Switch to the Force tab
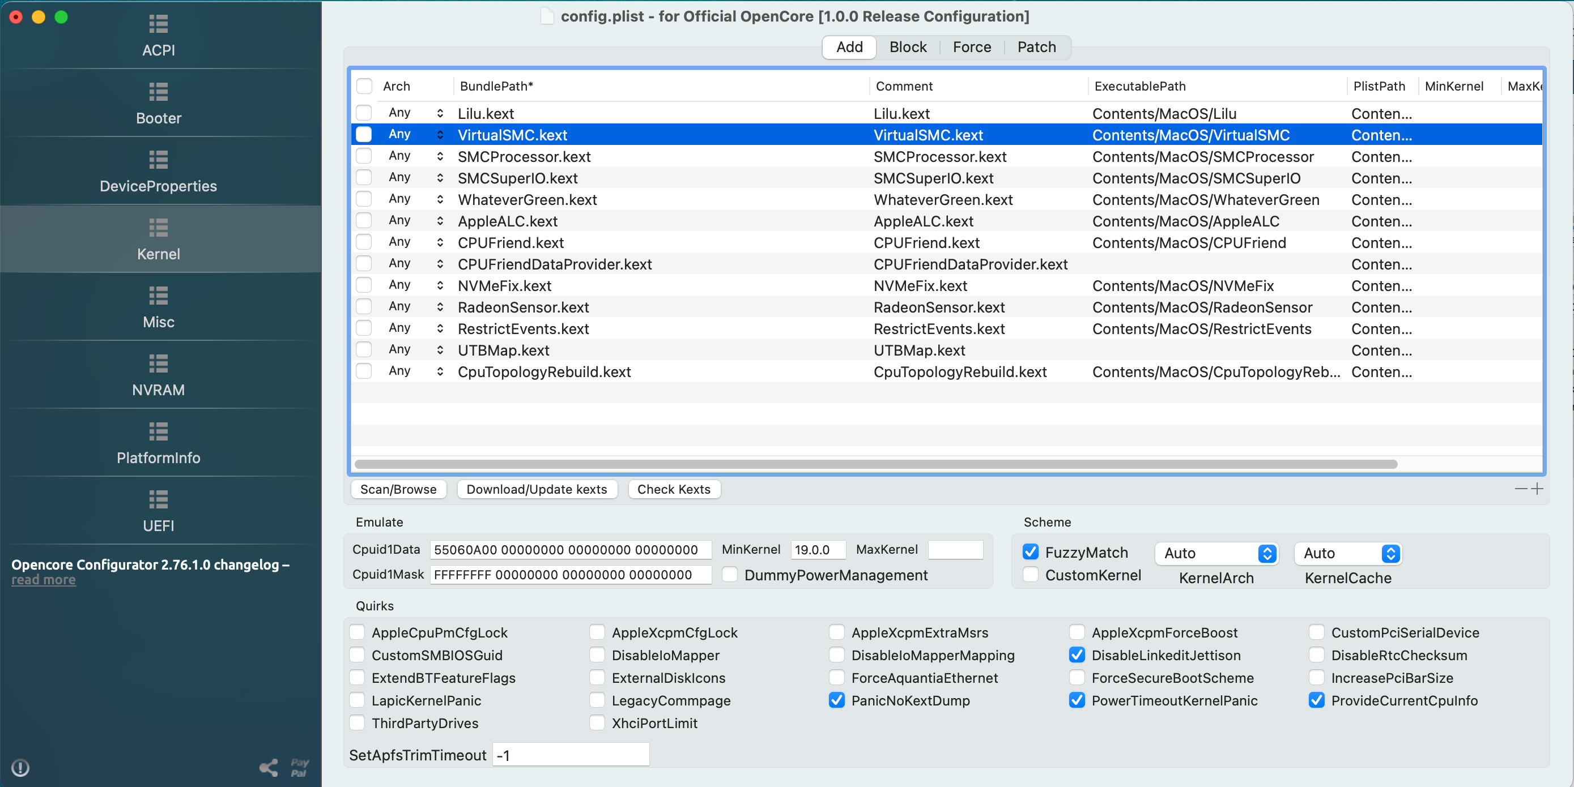 [972, 47]
